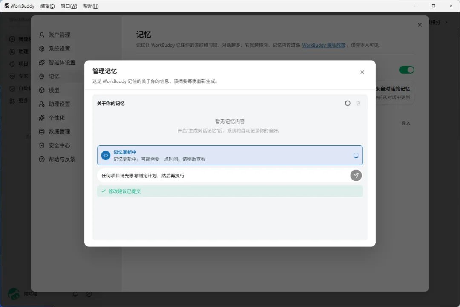The image size is (460, 307).
Task: Click the 专家 item in main sidebar
Action: coord(19,76)
